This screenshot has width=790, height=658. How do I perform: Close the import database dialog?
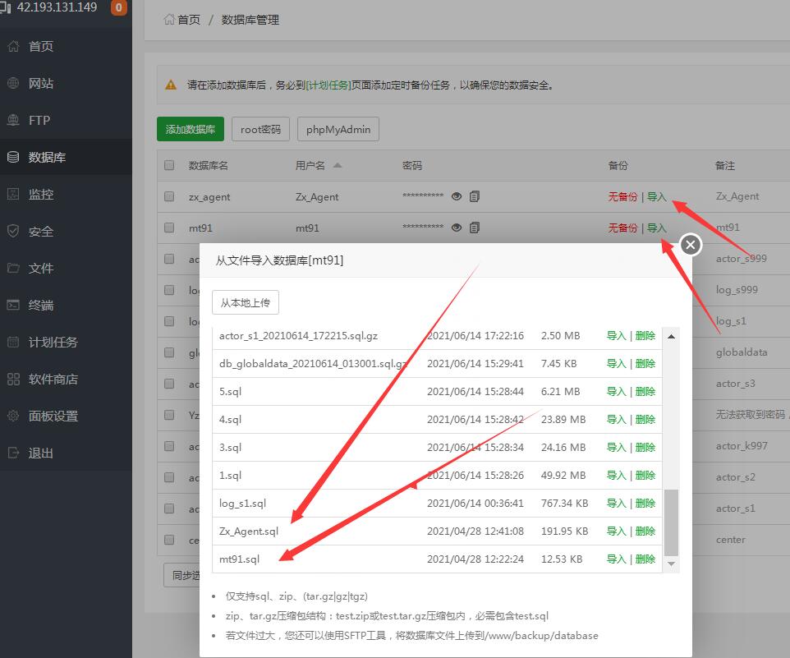pyautogui.click(x=691, y=244)
